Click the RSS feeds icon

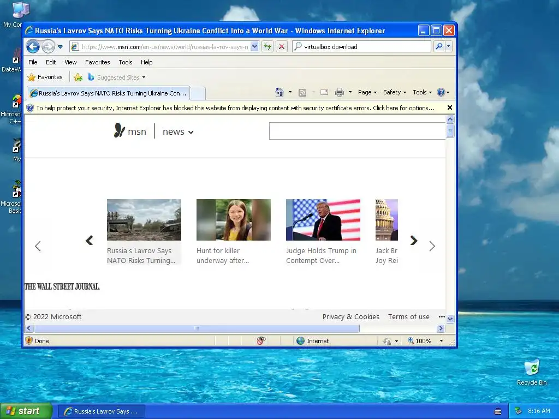pyautogui.click(x=302, y=93)
